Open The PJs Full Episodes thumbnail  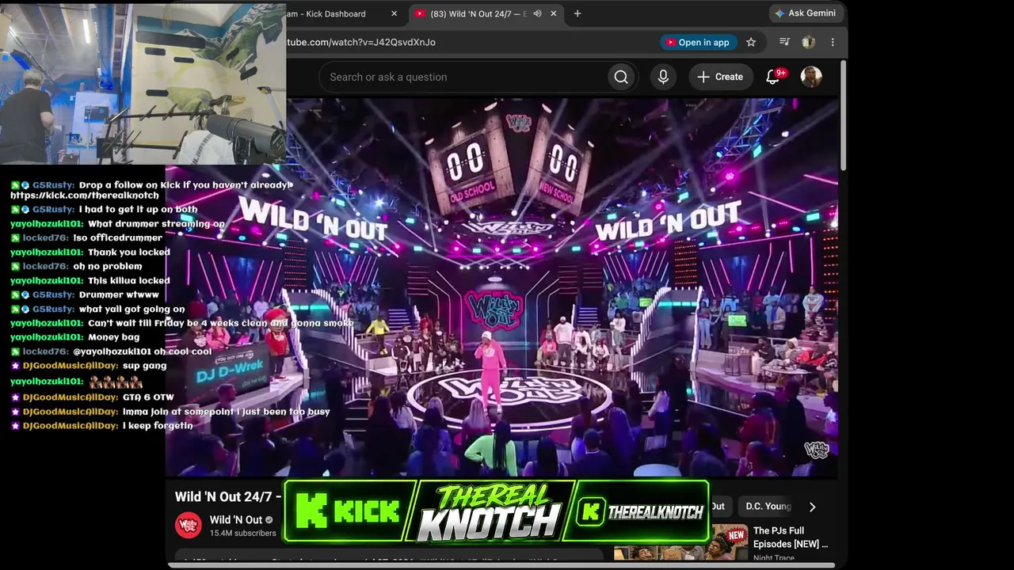click(x=681, y=543)
